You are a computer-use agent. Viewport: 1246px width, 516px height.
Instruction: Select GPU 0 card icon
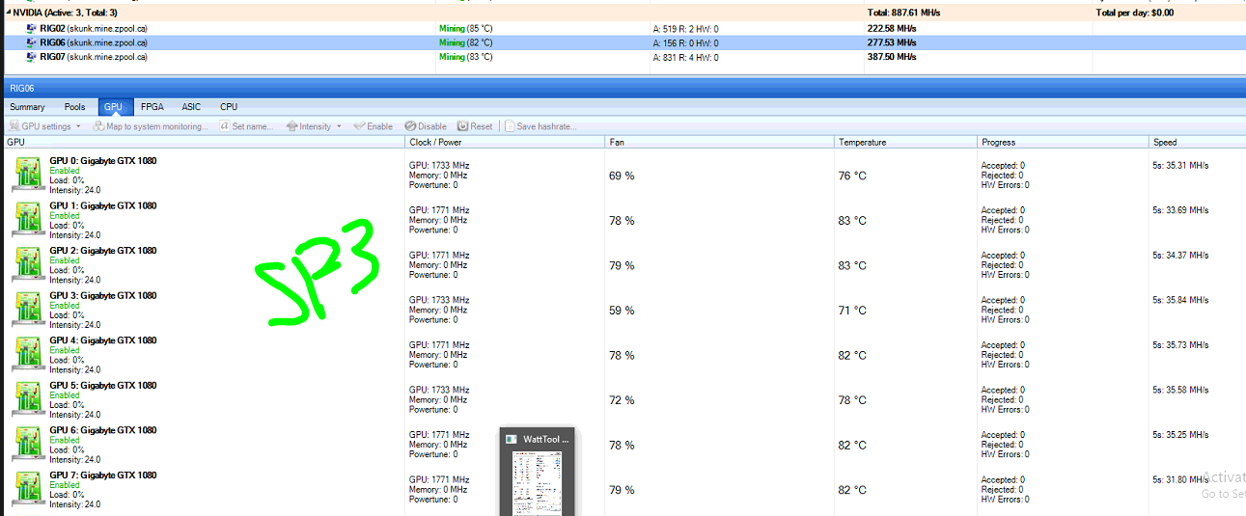click(28, 176)
